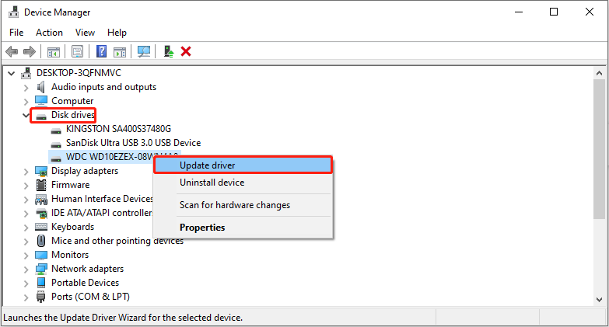
Task: Select the Network adapters label
Action: [87, 269]
